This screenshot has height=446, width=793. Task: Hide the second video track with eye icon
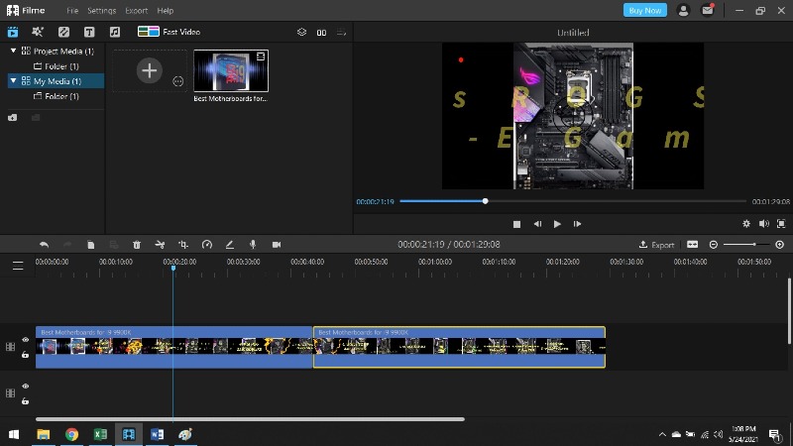(x=26, y=387)
